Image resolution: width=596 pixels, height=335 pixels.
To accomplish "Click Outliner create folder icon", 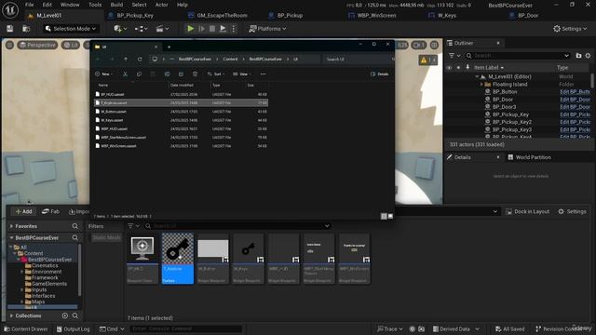I will coord(578,56).
